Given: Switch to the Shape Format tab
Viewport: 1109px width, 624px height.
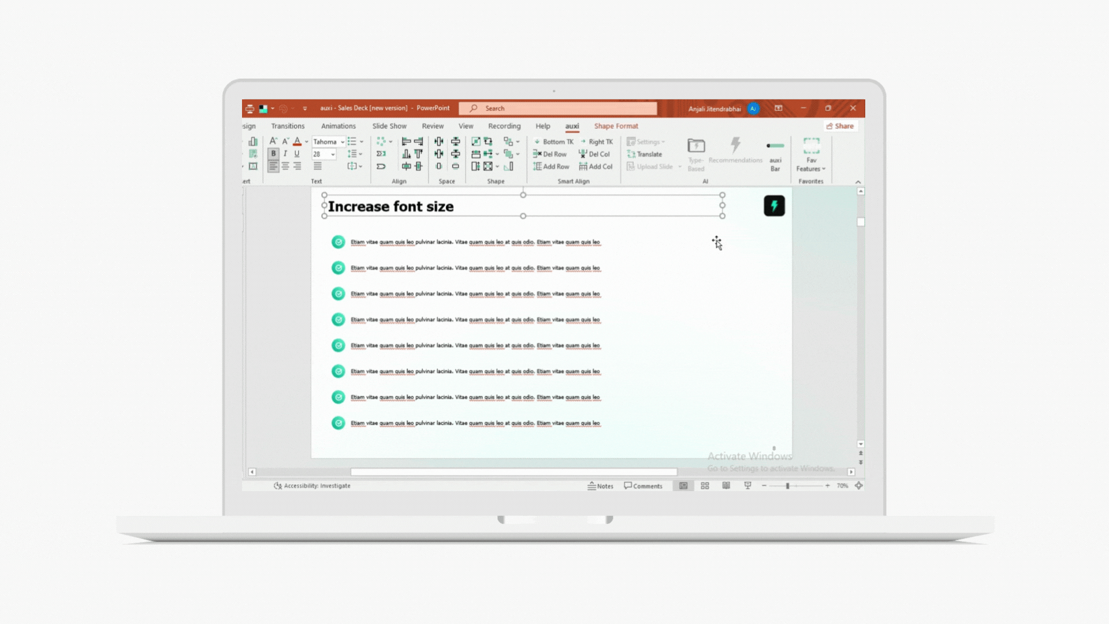Looking at the screenshot, I should 616,126.
